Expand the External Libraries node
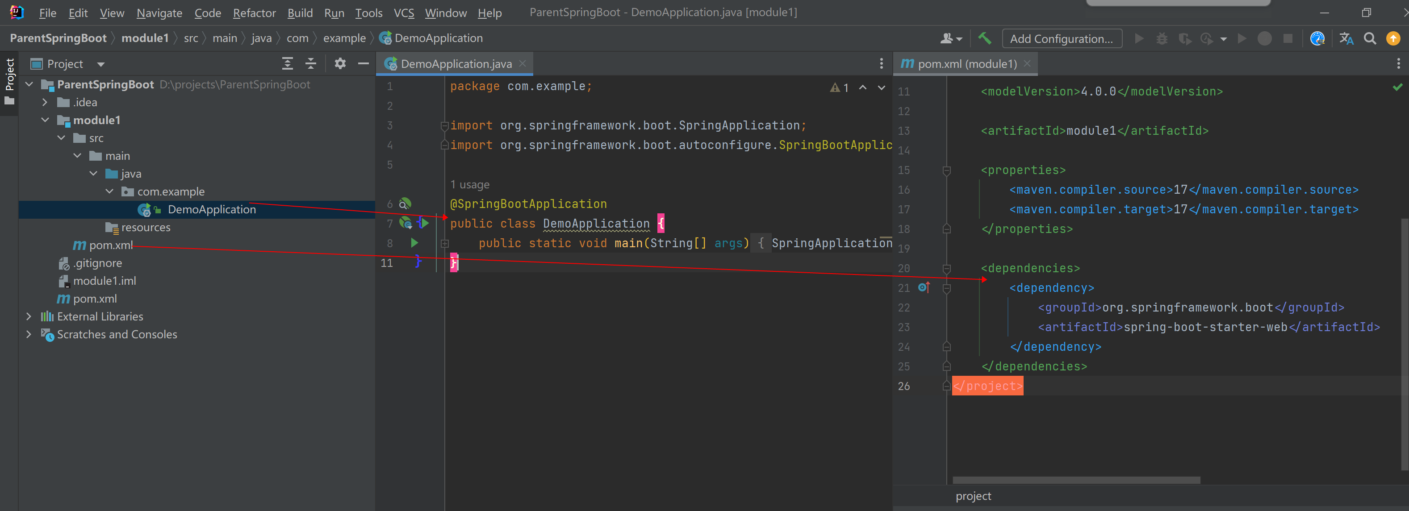Image resolution: width=1409 pixels, height=511 pixels. coord(29,316)
